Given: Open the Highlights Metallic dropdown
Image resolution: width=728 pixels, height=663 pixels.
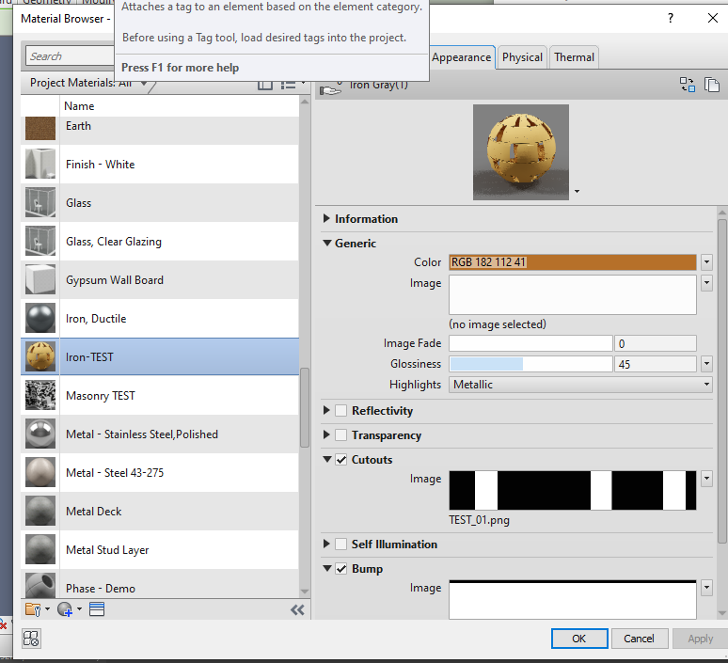Looking at the screenshot, I should coord(580,385).
